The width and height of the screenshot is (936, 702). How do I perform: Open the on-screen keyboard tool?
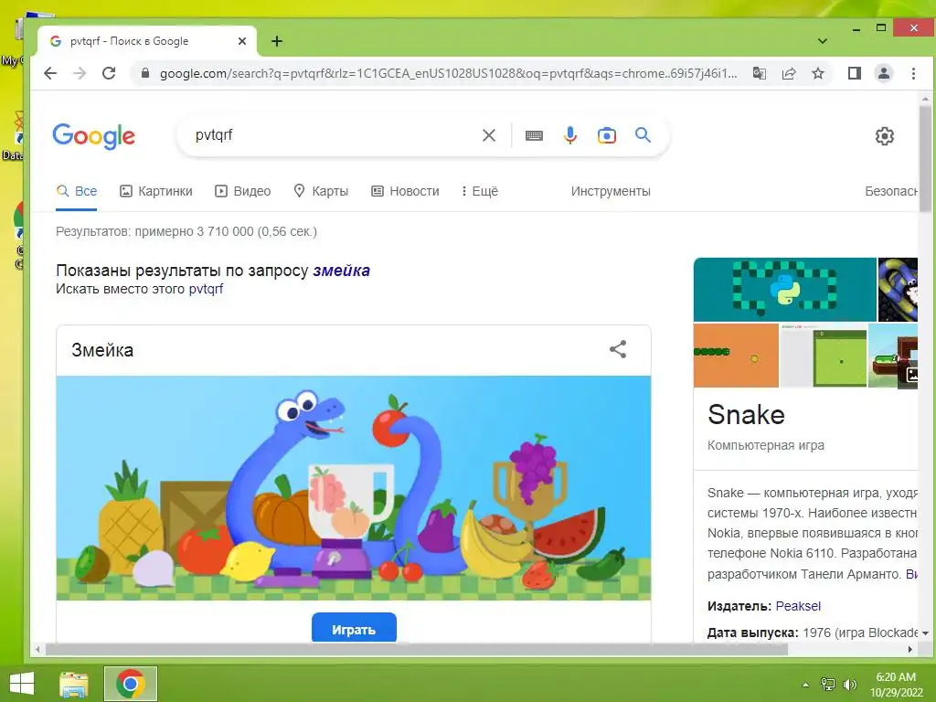534,135
